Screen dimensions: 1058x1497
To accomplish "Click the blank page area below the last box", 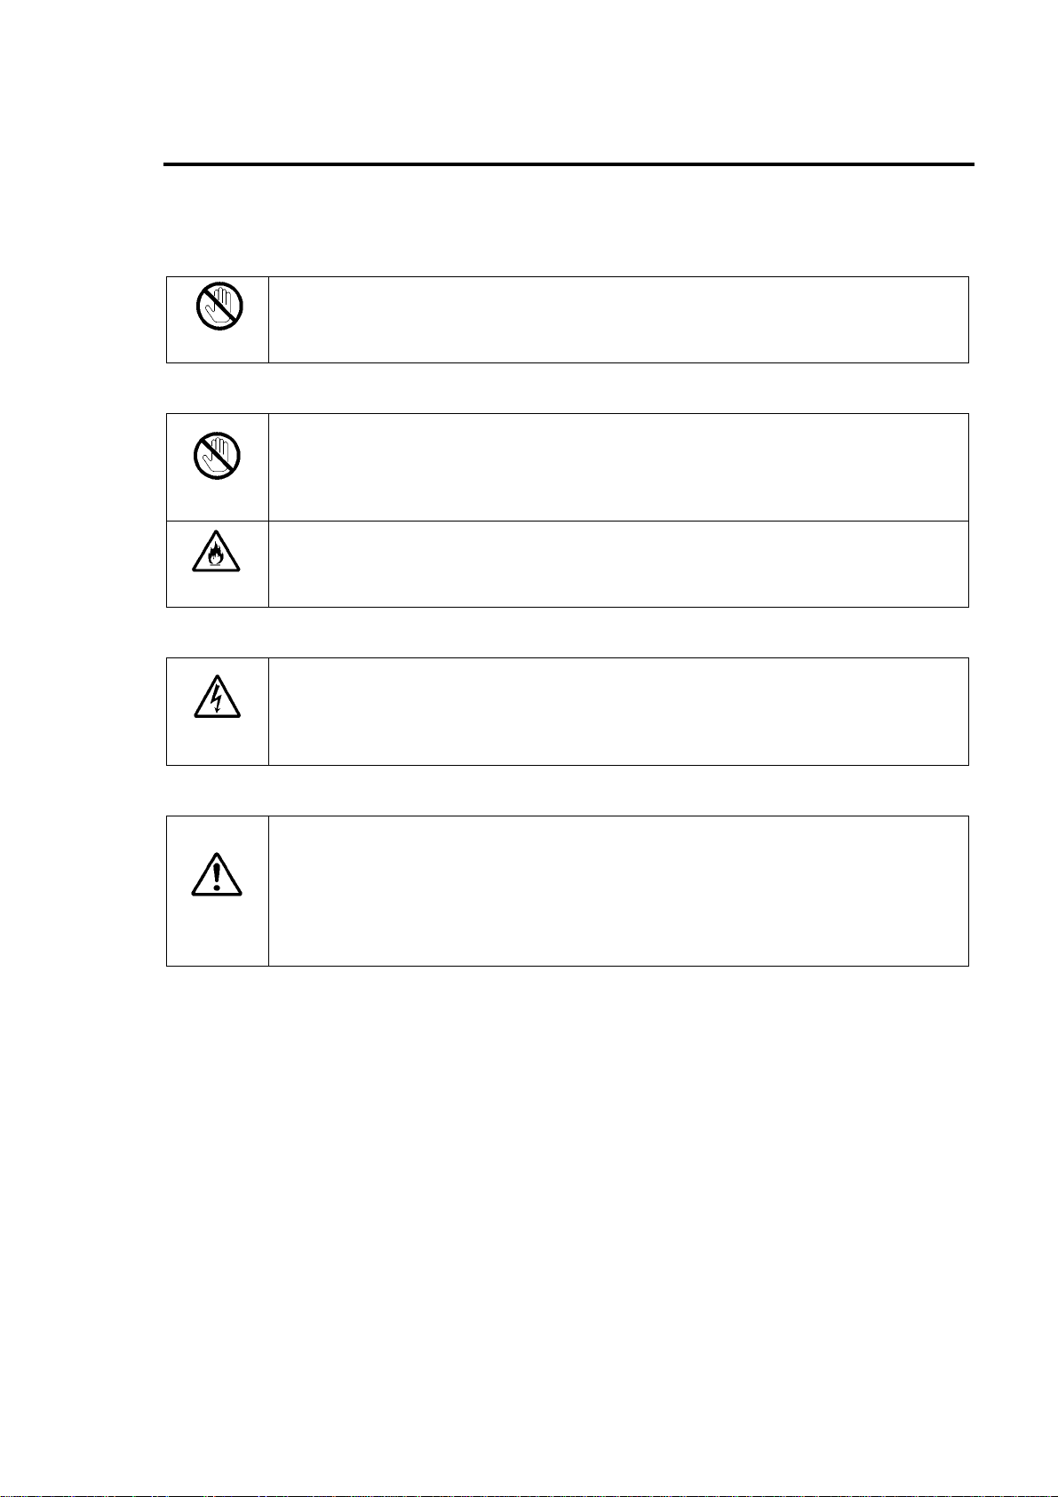I will [x=569, y=1226].
